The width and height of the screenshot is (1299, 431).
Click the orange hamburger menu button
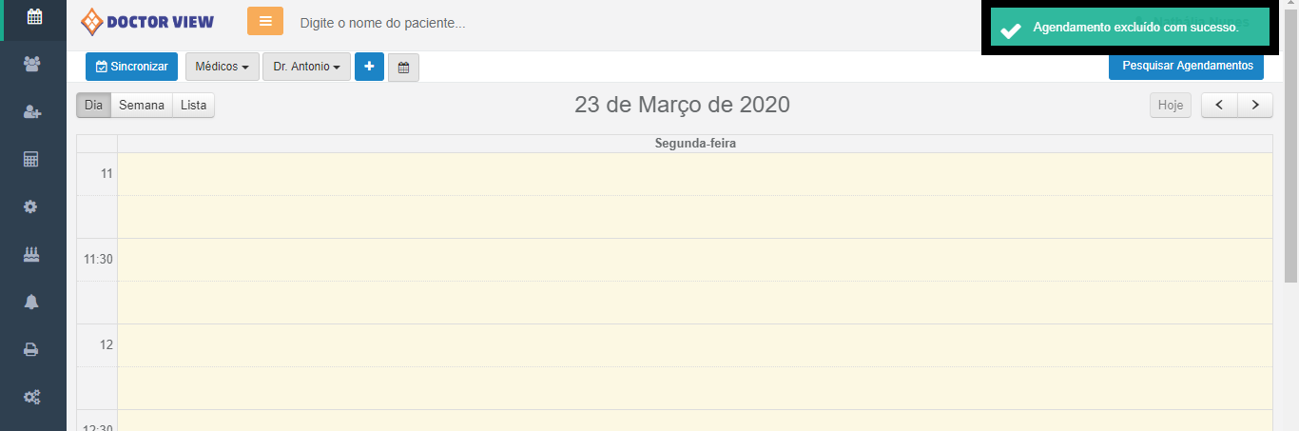[265, 21]
